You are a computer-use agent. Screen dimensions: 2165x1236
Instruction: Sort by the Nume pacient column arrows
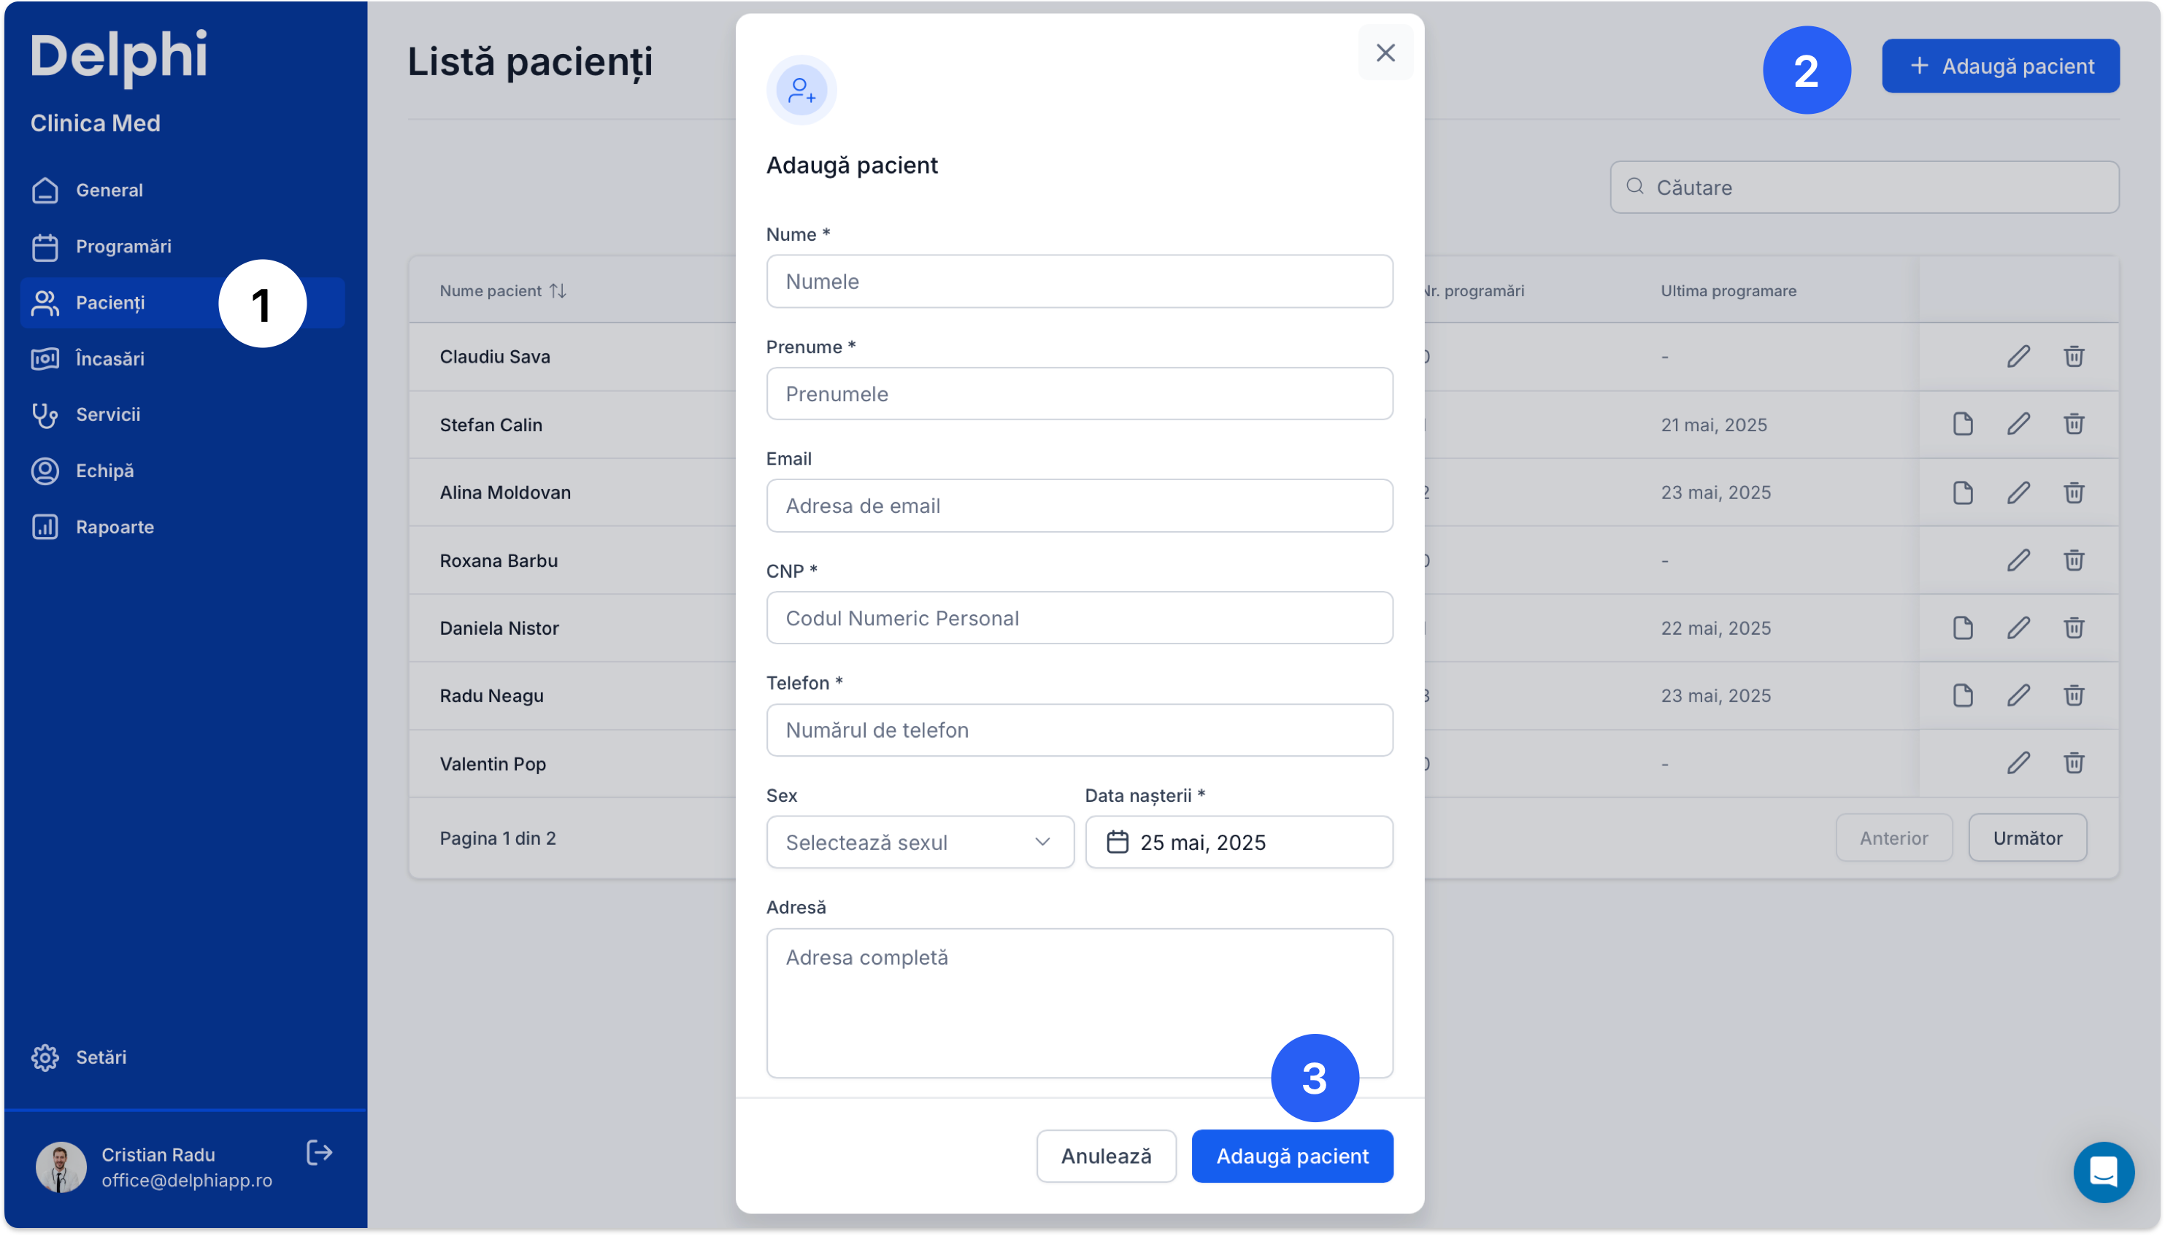click(557, 291)
